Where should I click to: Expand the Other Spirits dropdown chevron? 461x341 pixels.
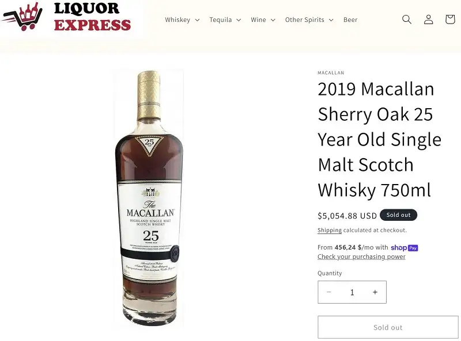(x=330, y=20)
